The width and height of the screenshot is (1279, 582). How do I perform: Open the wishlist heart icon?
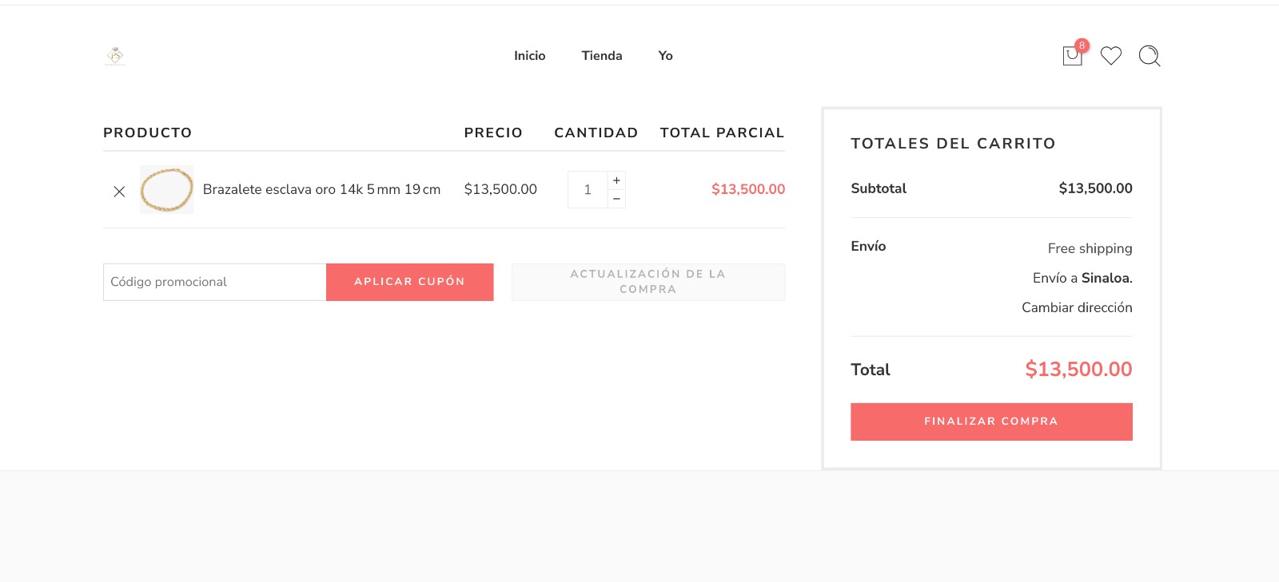tap(1110, 56)
